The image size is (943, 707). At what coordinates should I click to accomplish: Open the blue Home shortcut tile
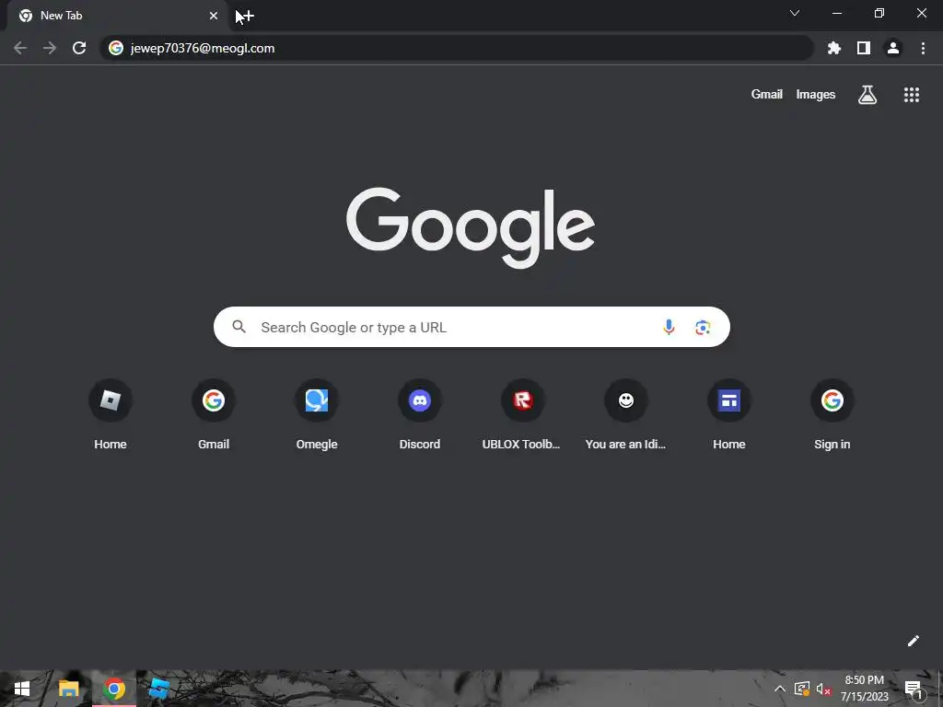pyautogui.click(x=729, y=415)
